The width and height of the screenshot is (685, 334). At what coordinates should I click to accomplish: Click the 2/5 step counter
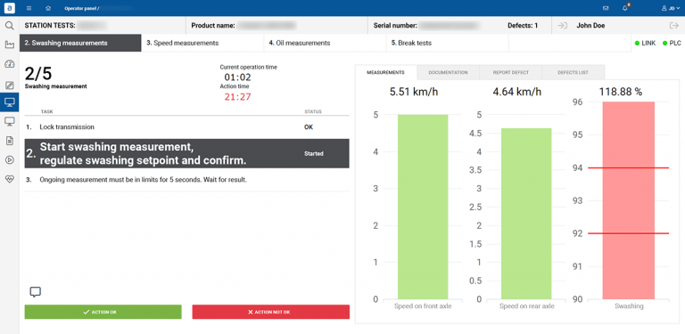[x=38, y=74]
